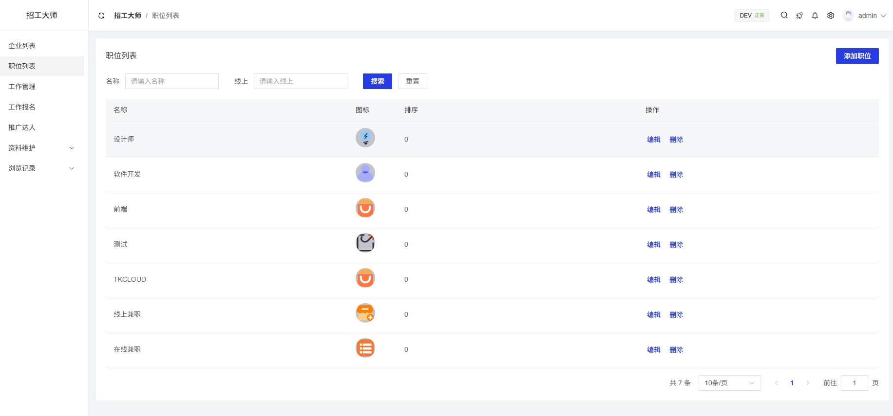Click the refresh icon beside the breadcrumb
893x416 pixels.
[101, 16]
